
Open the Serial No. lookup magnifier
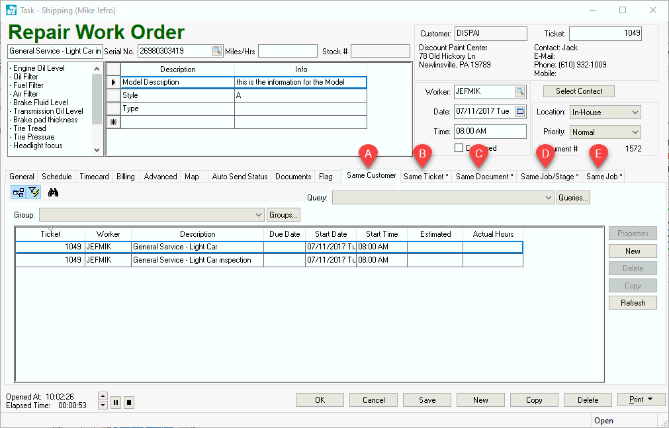tap(217, 51)
